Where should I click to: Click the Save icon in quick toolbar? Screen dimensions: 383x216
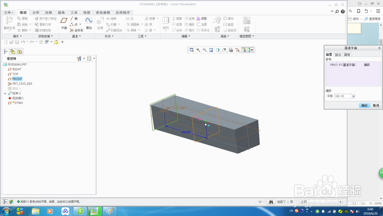coord(17,42)
